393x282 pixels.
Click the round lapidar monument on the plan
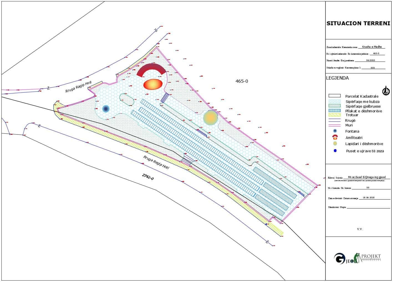pos(210,118)
